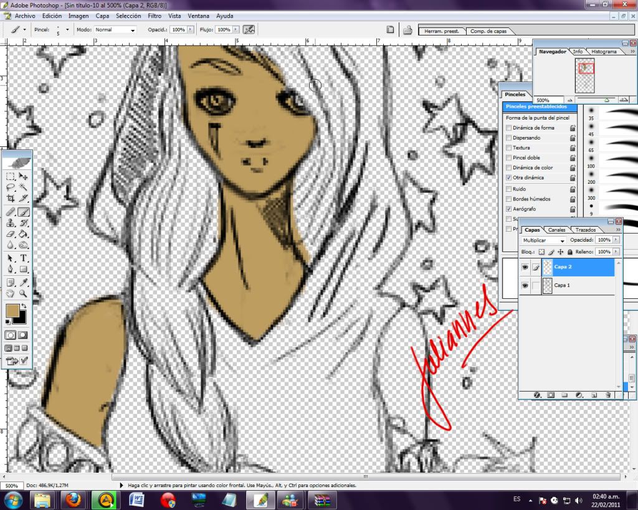Swap foreground and background colors
The height and width of the screenshot is (510, 638).
24,306
